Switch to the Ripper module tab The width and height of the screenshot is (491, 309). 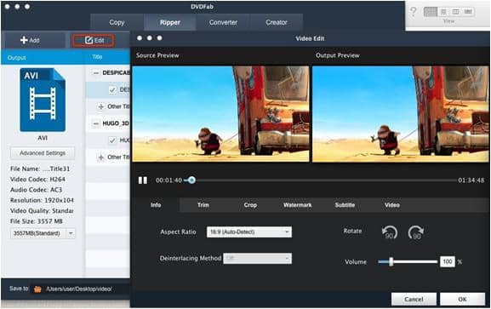coord(170,23)
